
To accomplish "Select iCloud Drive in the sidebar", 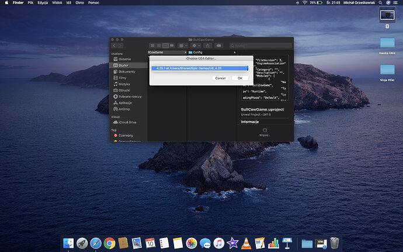I will click(x=127, y=122).
